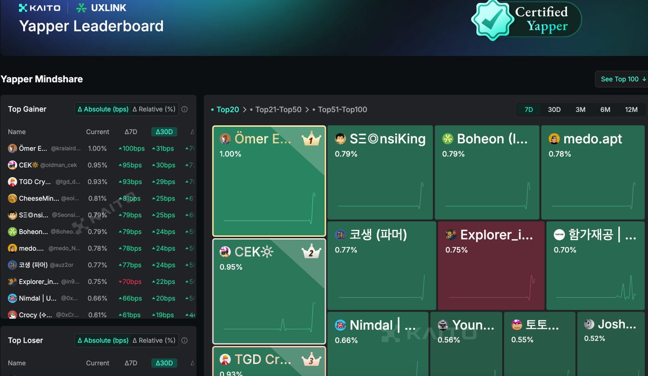Click the 0.52% value on Josh... tile
Image resolution: width=648 pixels, height=376 pixels.
[x=595, y=338]
